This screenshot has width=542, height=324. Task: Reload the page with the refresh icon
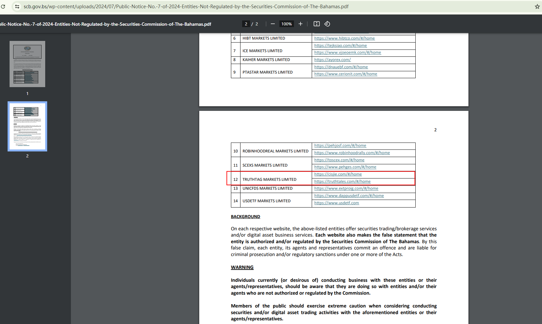point(3,6)
